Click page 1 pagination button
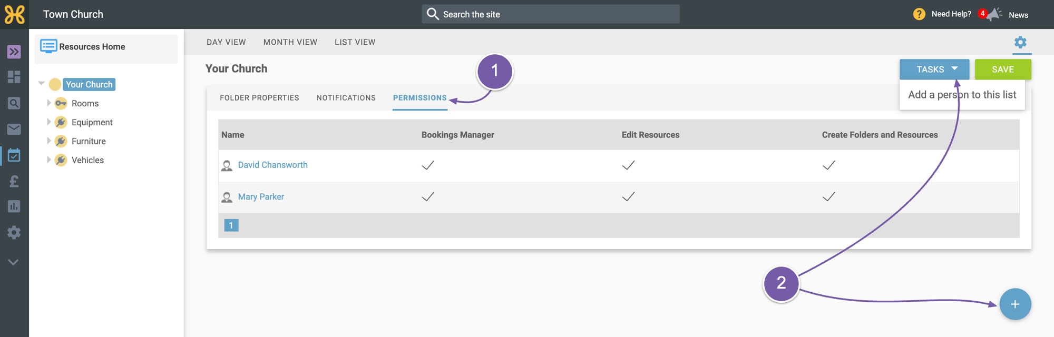Image resolution: width=1054 pixels, height=337 pixels. [231, 225]
